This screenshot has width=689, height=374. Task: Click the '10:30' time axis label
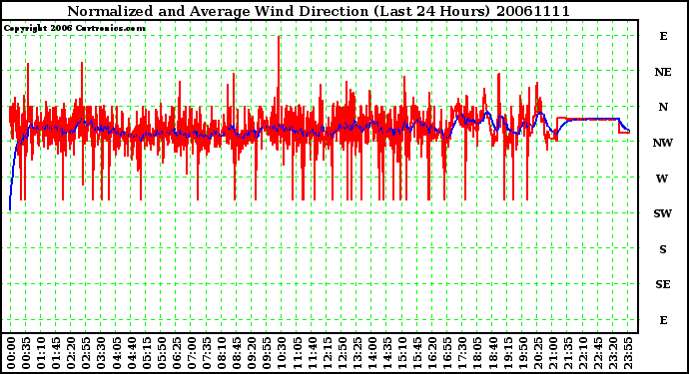282,353
